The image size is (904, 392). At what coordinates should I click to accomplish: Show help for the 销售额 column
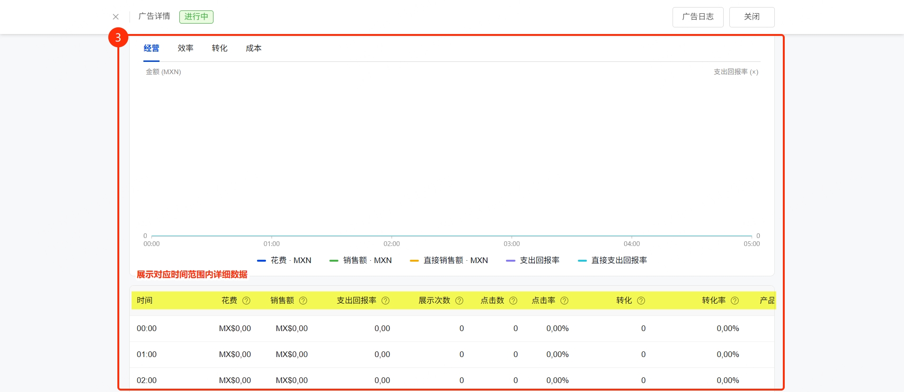(303, 300)
